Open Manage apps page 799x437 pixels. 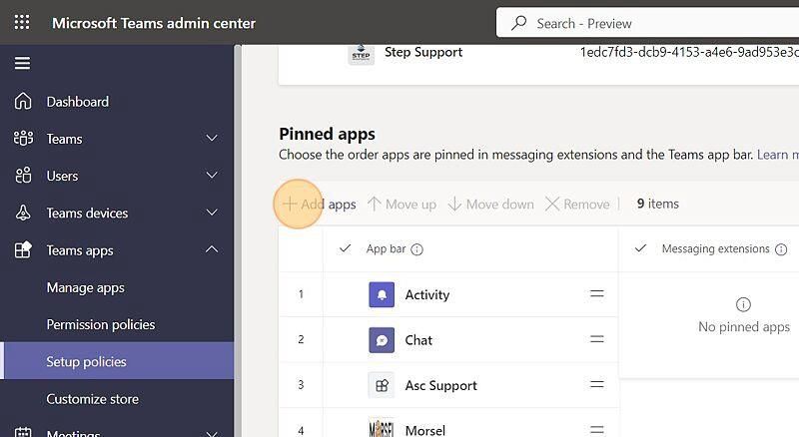(x=86, y=287)
